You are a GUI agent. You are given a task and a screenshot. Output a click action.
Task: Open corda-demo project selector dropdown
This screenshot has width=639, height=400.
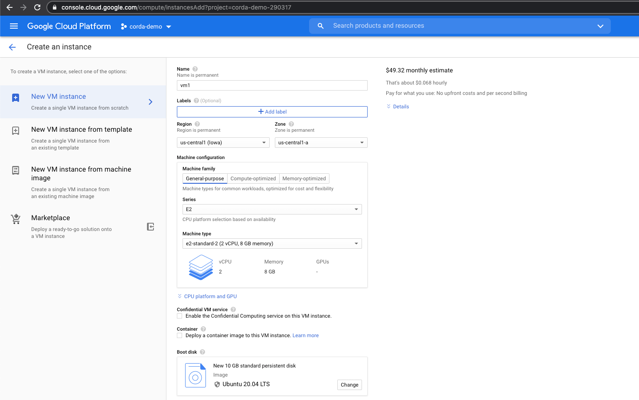pos(146,26)
